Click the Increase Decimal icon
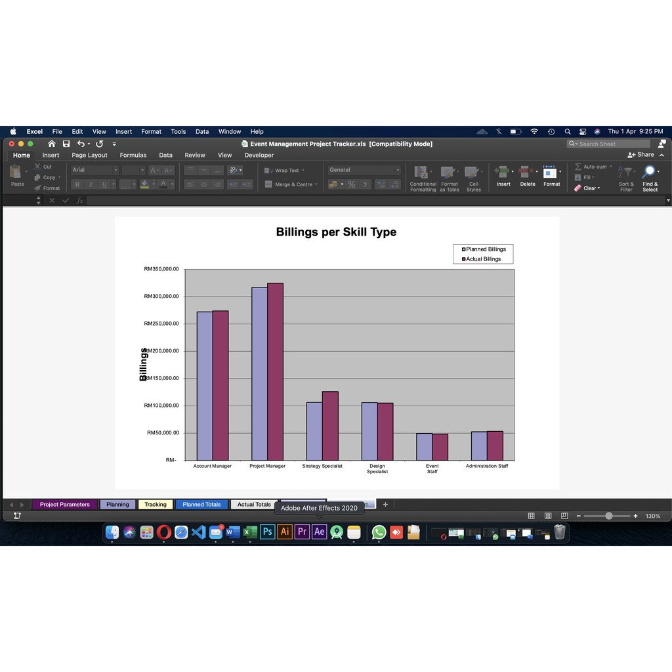 tap(381, 184)
